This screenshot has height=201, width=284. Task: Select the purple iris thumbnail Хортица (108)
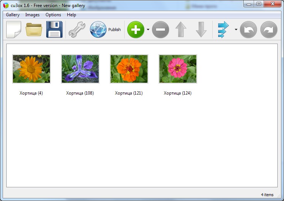tap(80, 69)
